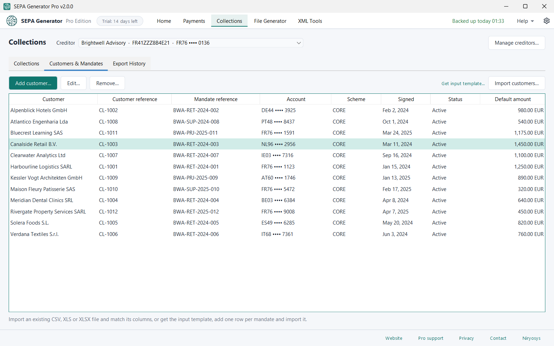Viewport: 554px width, 346px height.
Task: Open the settings gear icon
Action: tap(546, 21)
